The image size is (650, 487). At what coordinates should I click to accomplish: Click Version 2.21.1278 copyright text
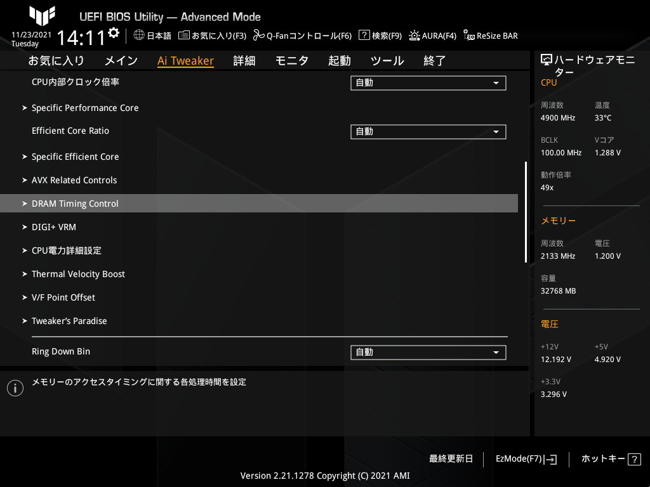tap(325, 476)
